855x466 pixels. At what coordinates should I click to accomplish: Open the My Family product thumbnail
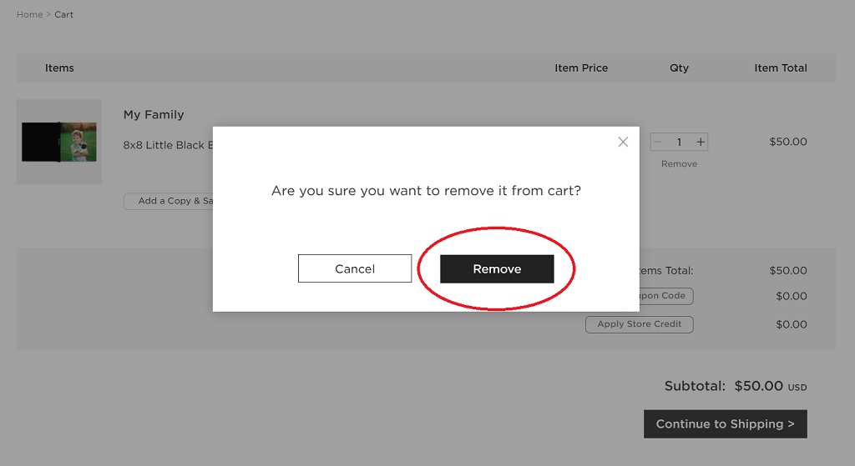59,142
